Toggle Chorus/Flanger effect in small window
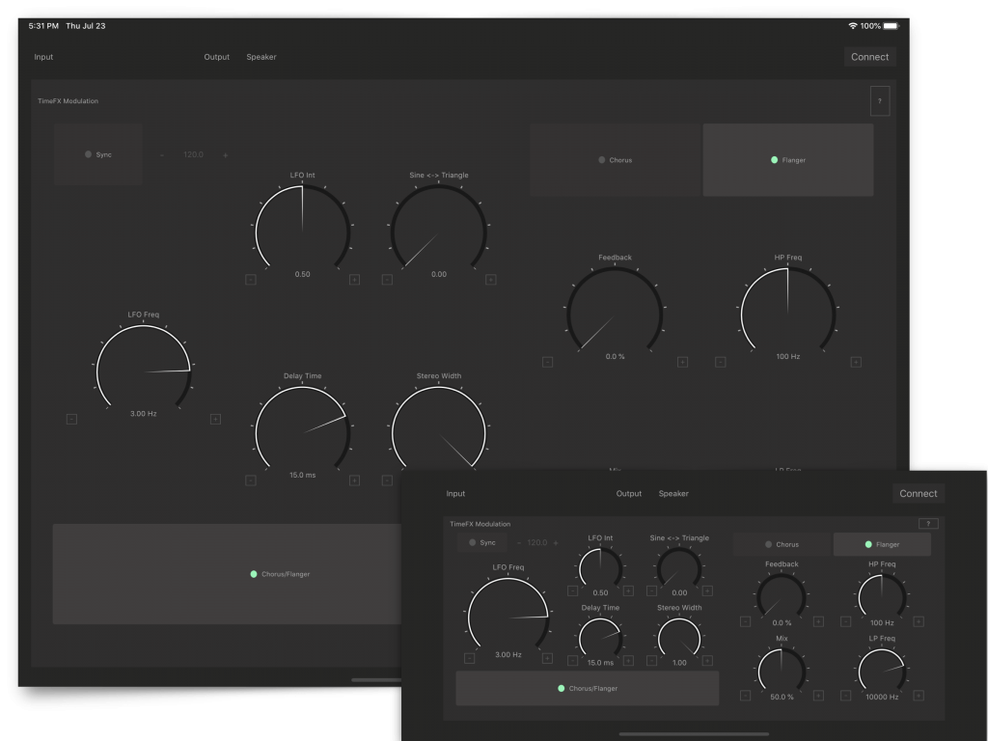 (x=587, y=689)
